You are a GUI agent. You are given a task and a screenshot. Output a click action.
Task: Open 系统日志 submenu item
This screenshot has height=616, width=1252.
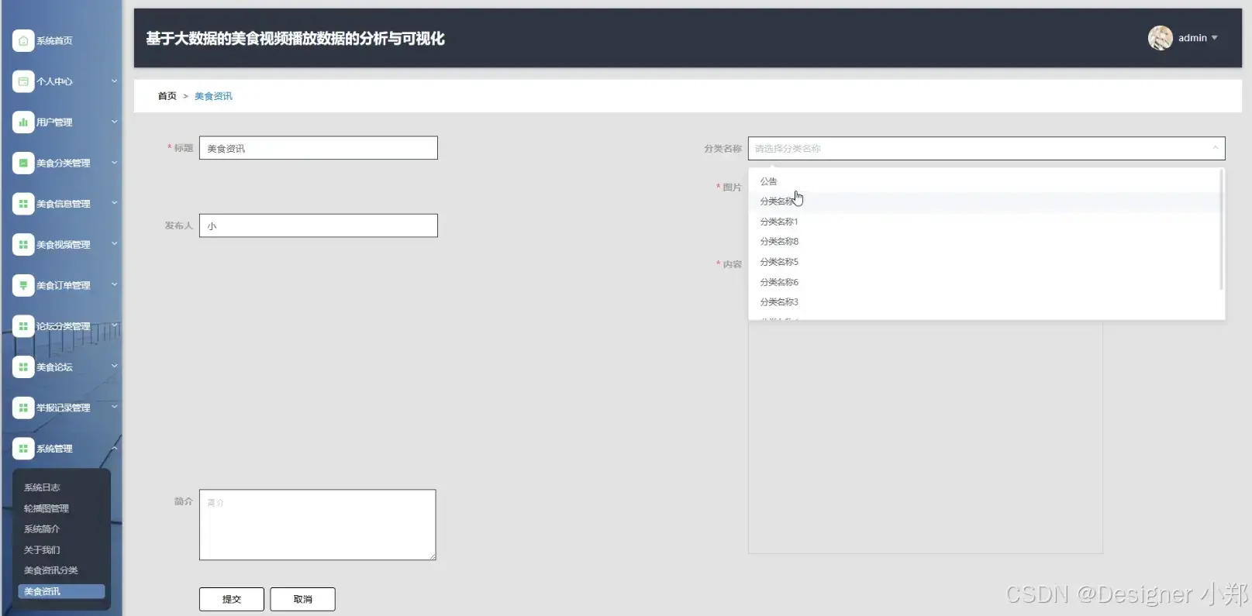tap(42, 487)
